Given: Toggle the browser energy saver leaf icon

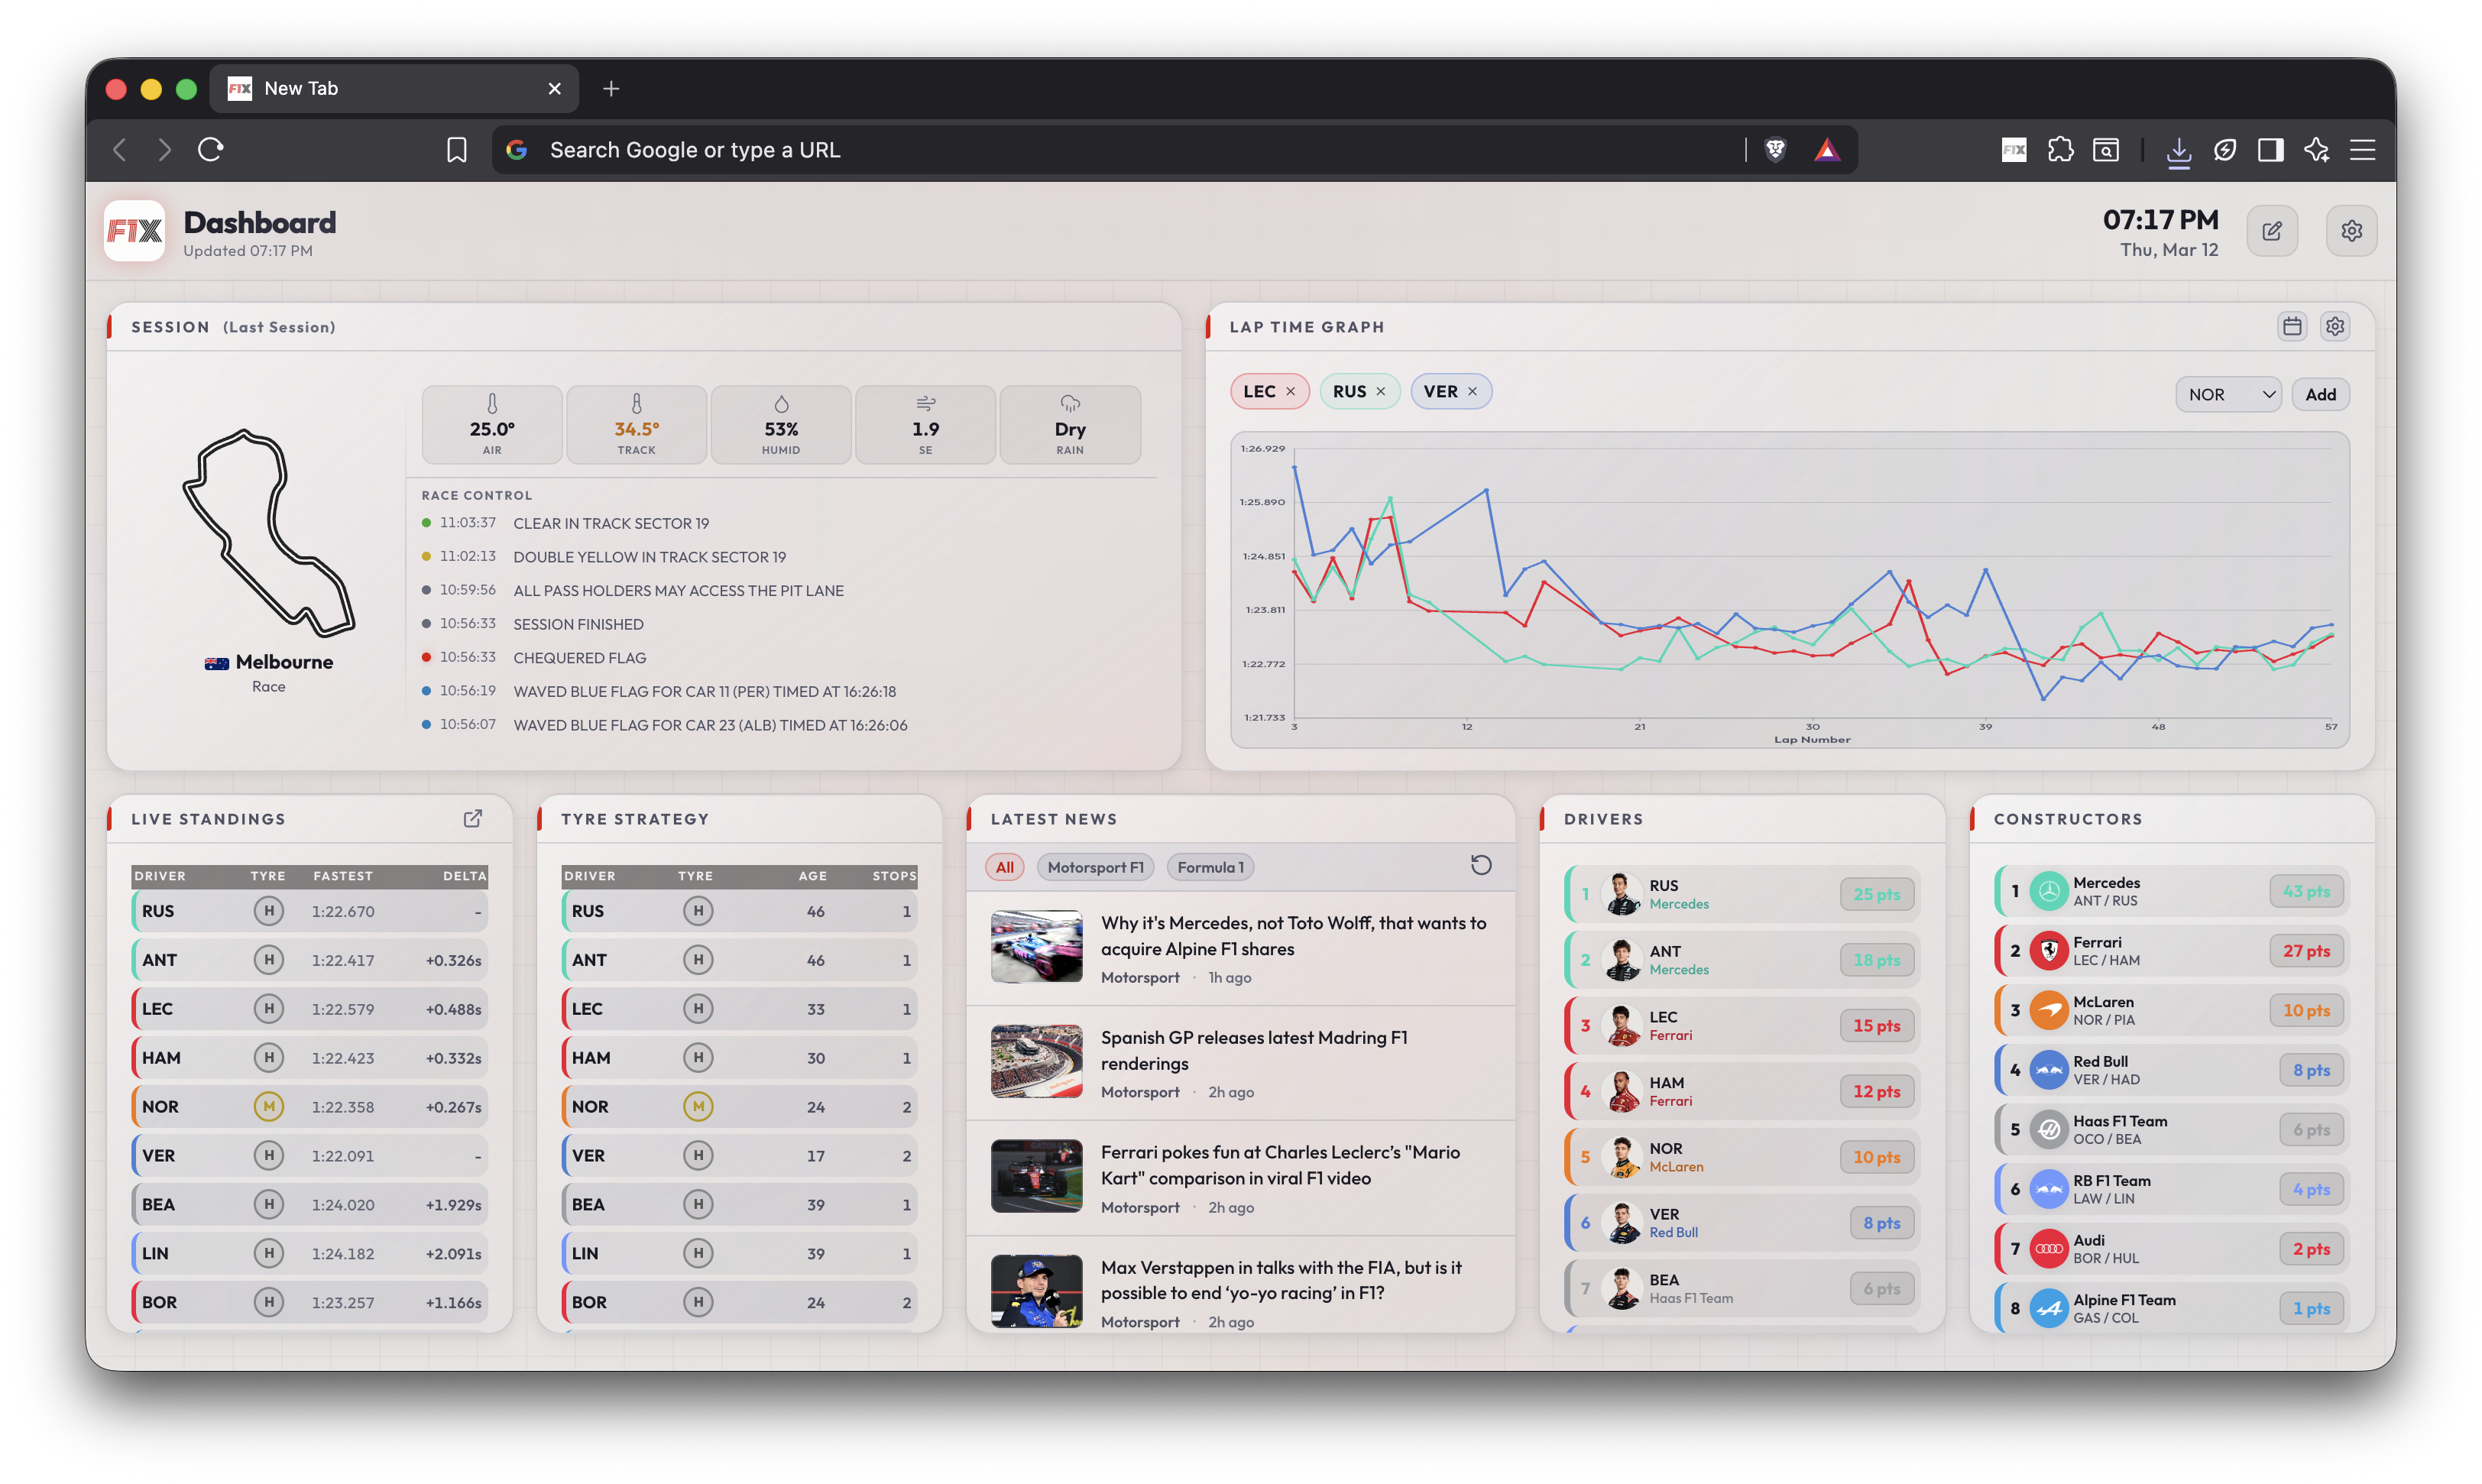Looking at the screenshot, I should coord(2225,150).
